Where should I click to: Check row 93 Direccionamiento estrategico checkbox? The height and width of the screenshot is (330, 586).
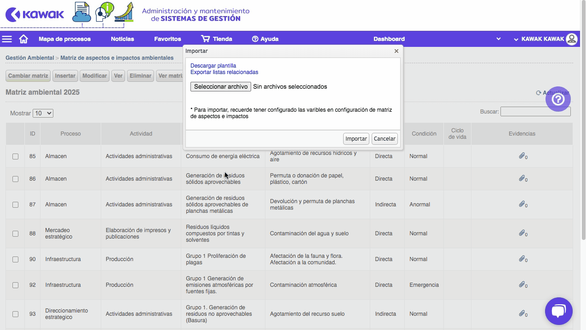[15, 314]
